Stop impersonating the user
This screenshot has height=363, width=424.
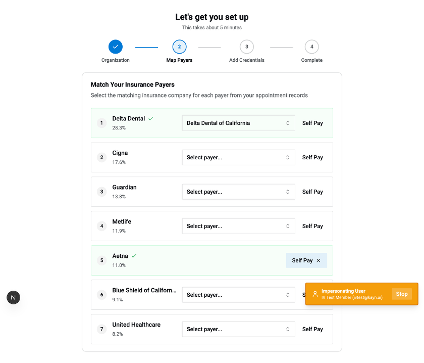(402, 294)
